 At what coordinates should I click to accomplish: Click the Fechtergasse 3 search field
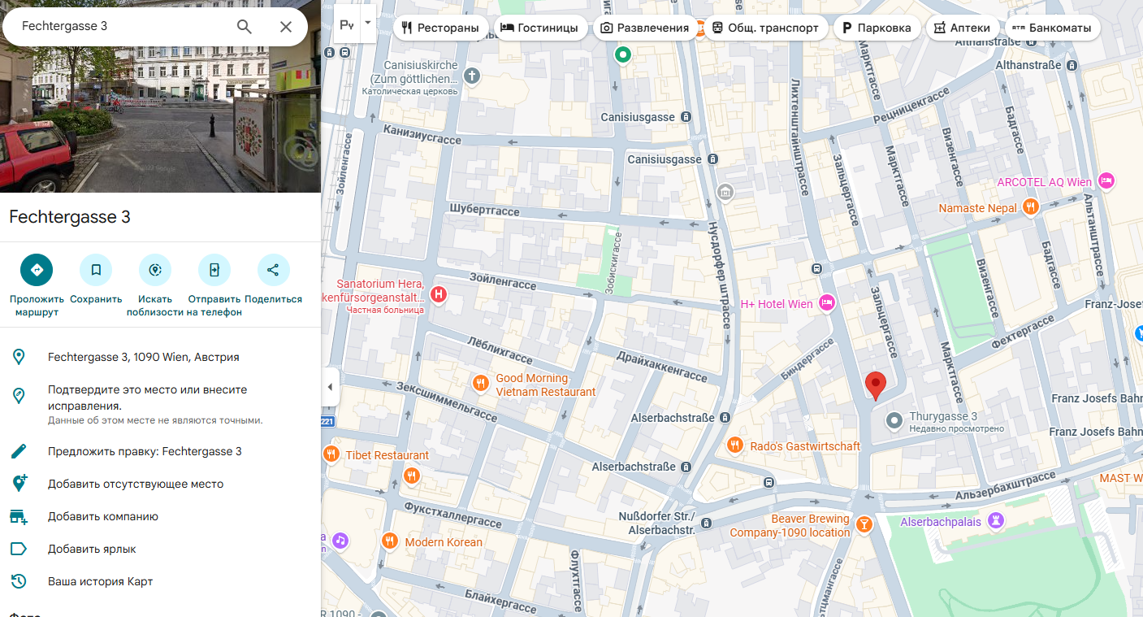point(122,26)
